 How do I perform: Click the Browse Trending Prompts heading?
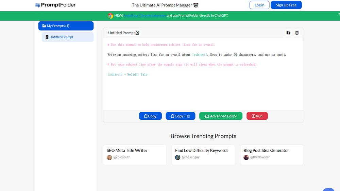[203, 136]
